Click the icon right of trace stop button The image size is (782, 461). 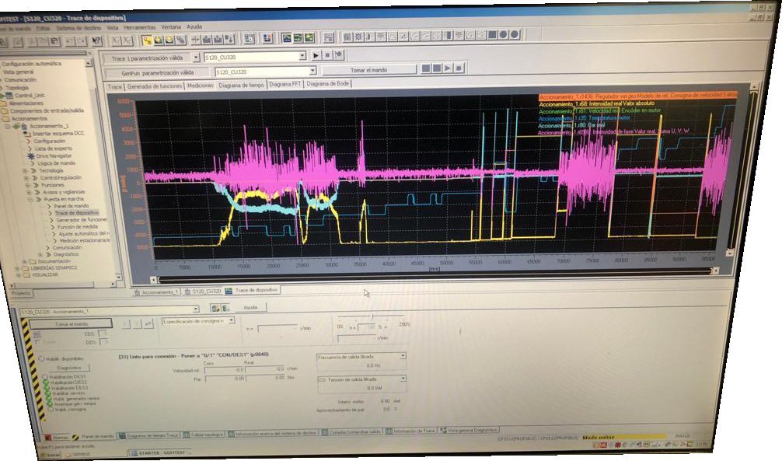click(x=339, y=55)
